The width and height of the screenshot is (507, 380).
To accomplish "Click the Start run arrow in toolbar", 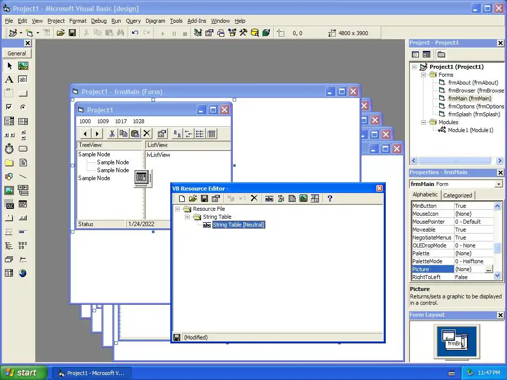I will 163,33.
